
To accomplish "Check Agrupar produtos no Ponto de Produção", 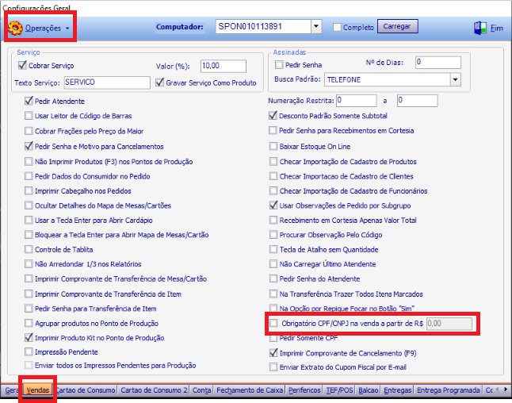I will (29, 323).
